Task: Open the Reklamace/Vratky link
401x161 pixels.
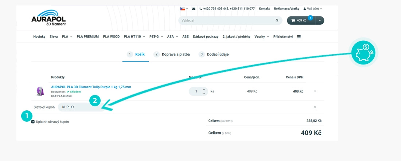Action: (287, 9)
